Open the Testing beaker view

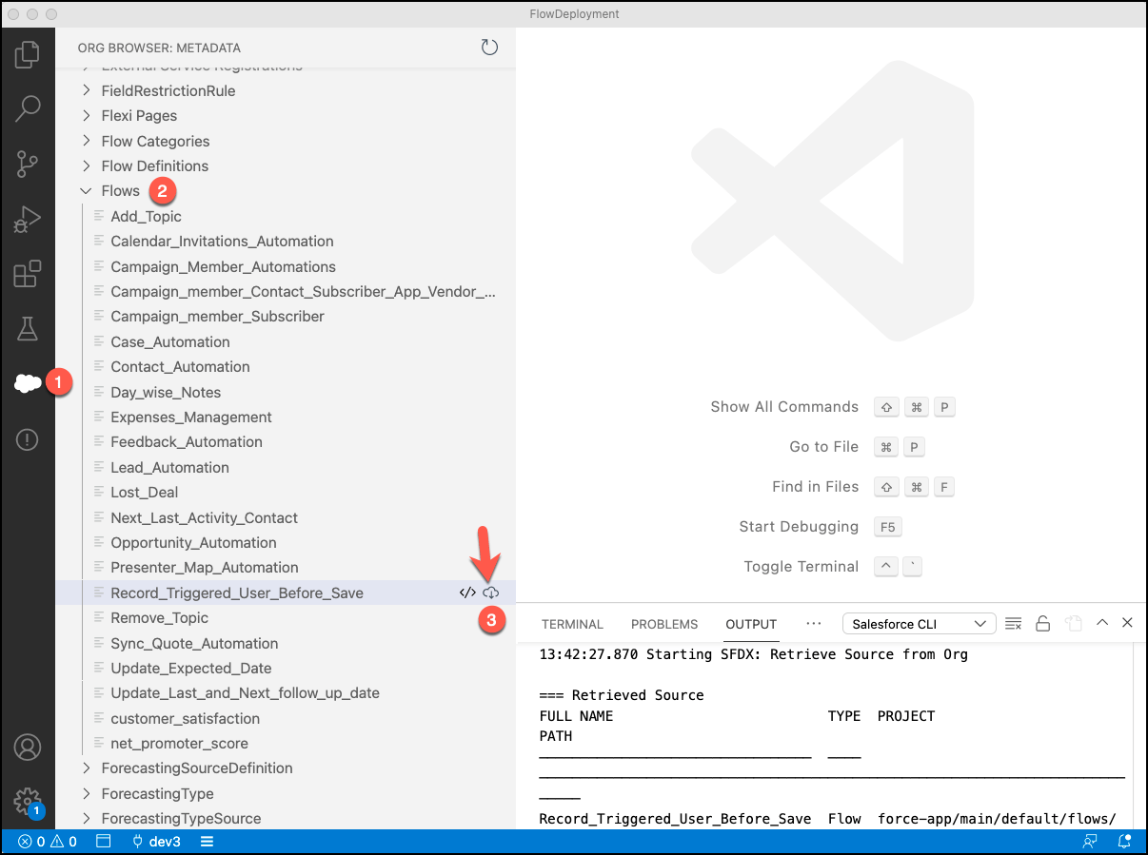click(29, 328)
